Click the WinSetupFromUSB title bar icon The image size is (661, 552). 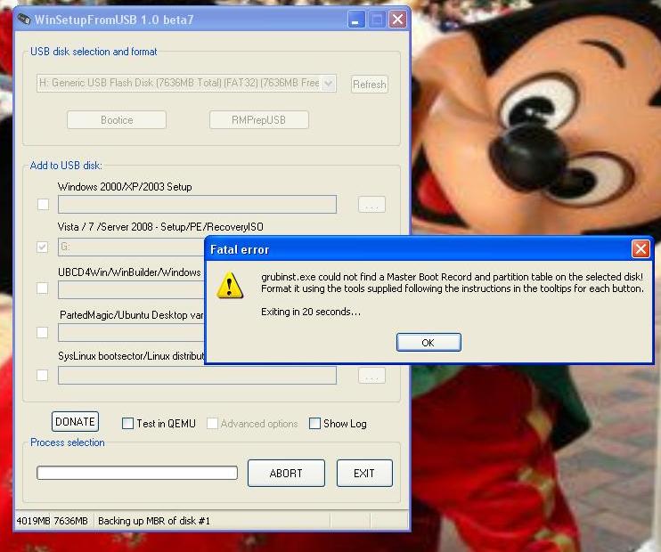point(24,20)
